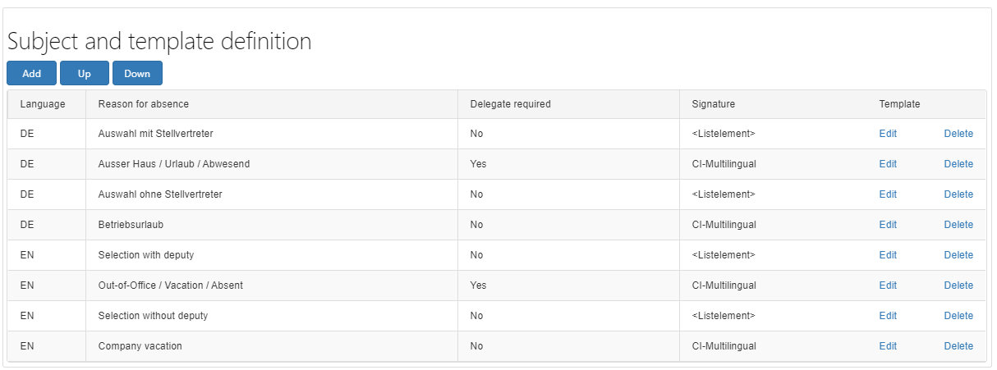The image size is (997, 370).
Task: Delete the Company vacation entry
Action: 958,346
